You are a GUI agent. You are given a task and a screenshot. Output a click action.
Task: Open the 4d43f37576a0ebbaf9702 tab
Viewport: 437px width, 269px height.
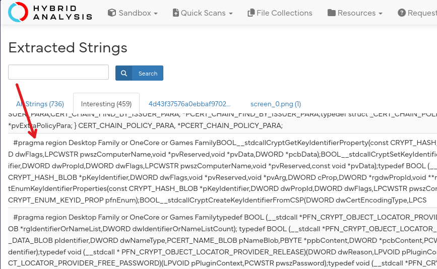point(189,104)
